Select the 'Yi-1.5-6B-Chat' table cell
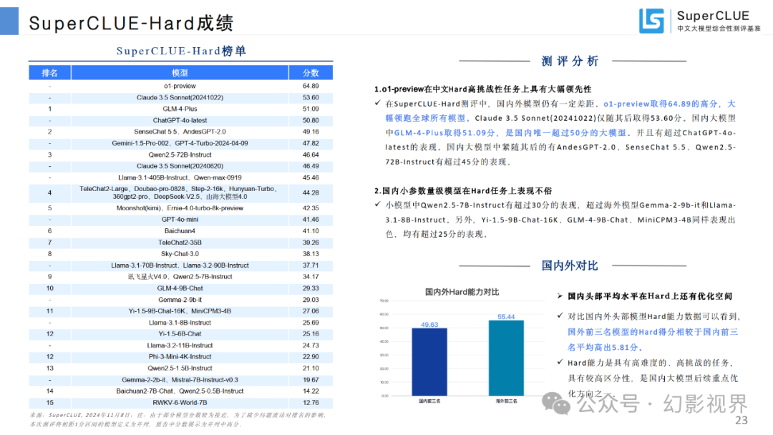The image size is (773, 435). tap(180, 333)
